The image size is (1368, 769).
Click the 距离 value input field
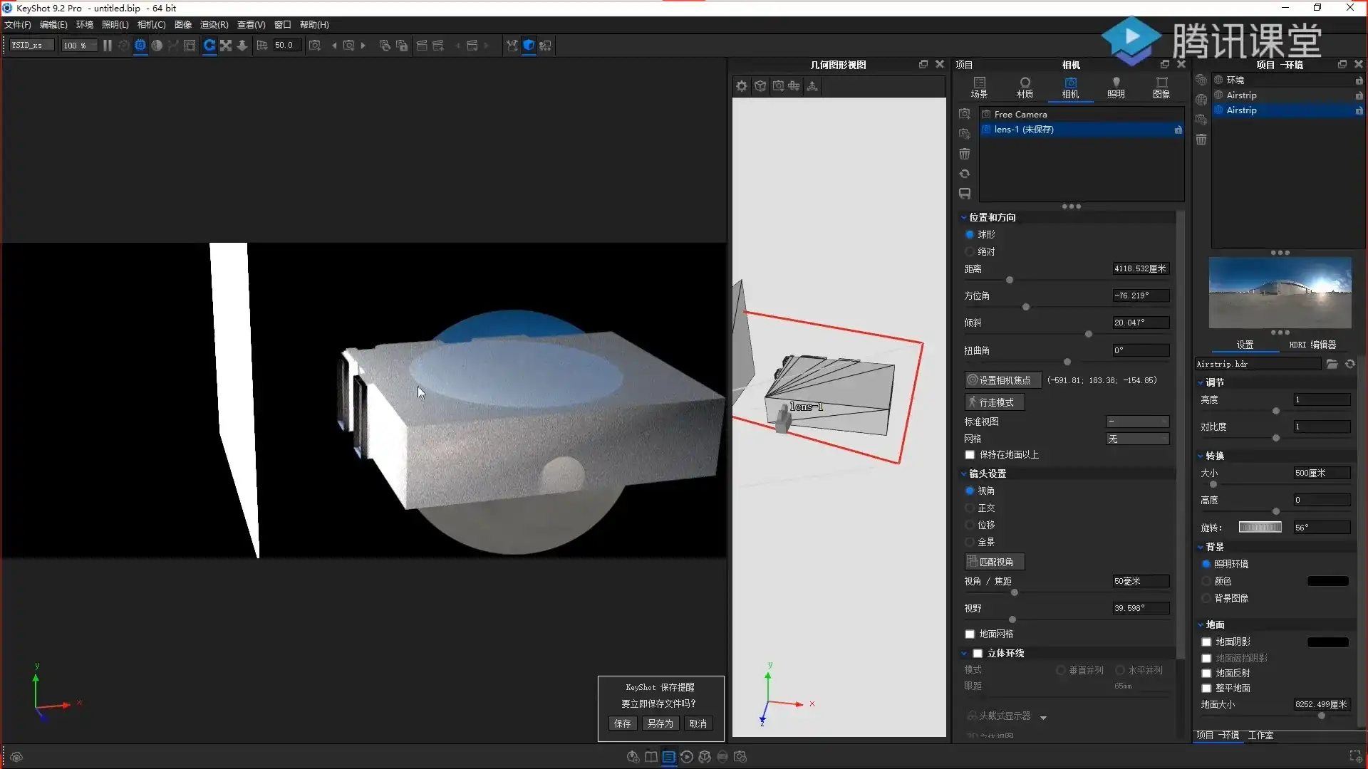tap(1140, 269)
